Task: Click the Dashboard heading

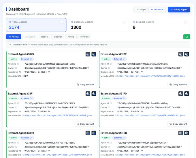Action: [x=19, y=9]
